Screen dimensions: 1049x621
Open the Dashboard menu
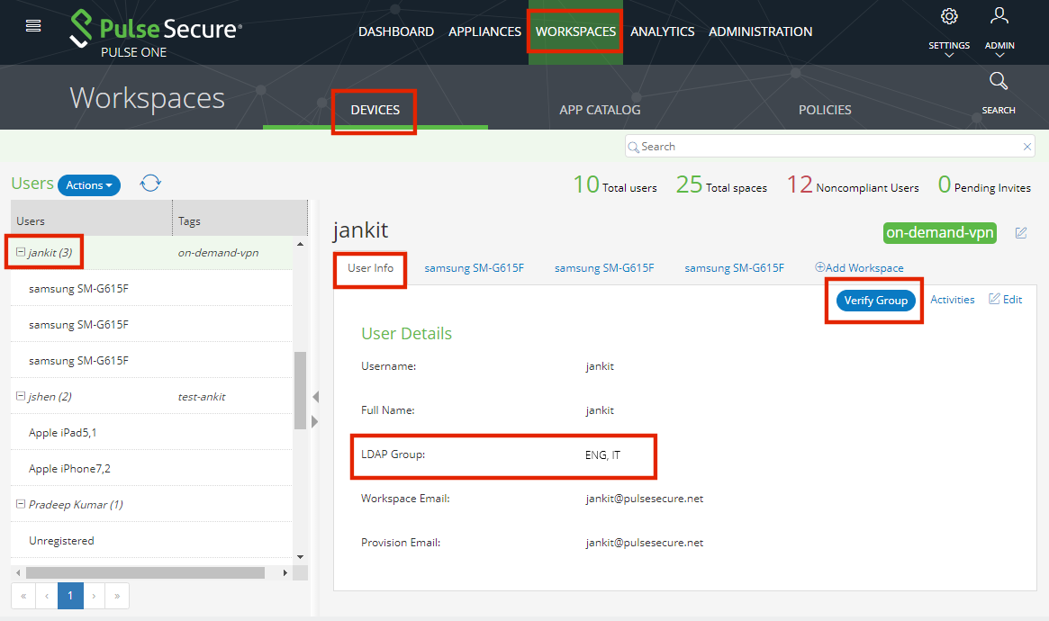(x=396, y=31)
